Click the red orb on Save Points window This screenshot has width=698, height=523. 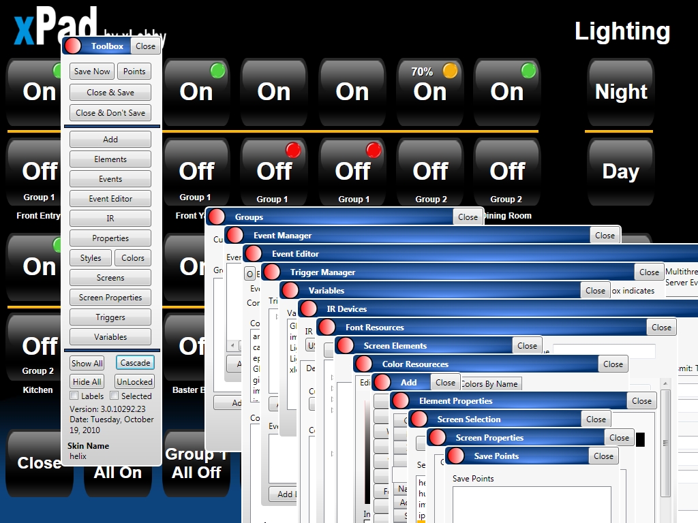pos(456,456)
